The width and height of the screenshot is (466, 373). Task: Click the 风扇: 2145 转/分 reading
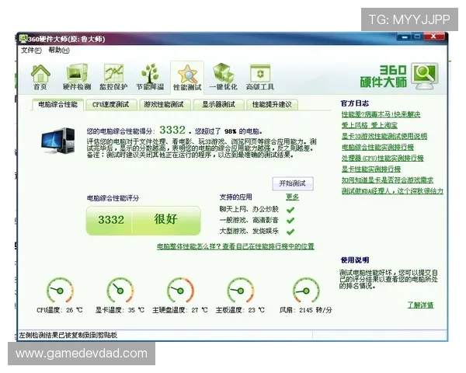[x=305, y=310]
